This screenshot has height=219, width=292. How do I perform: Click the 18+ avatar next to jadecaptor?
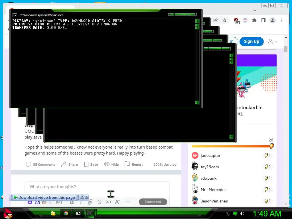point(195,155)
